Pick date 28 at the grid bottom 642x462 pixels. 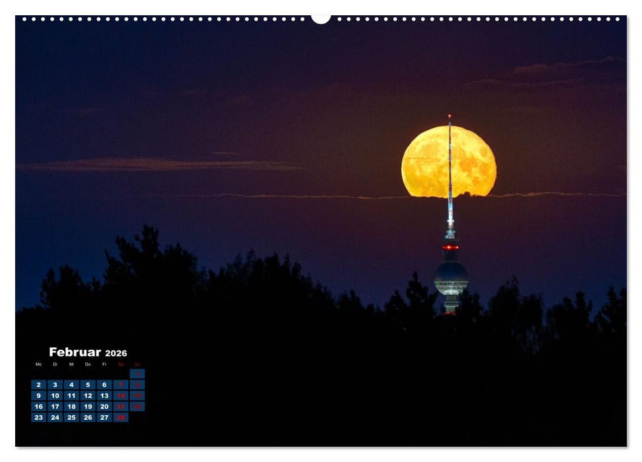pos(122,417)
